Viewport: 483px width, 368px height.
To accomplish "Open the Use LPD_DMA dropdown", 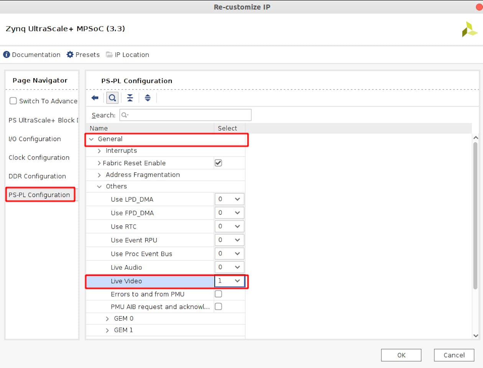I will point(229,199).
